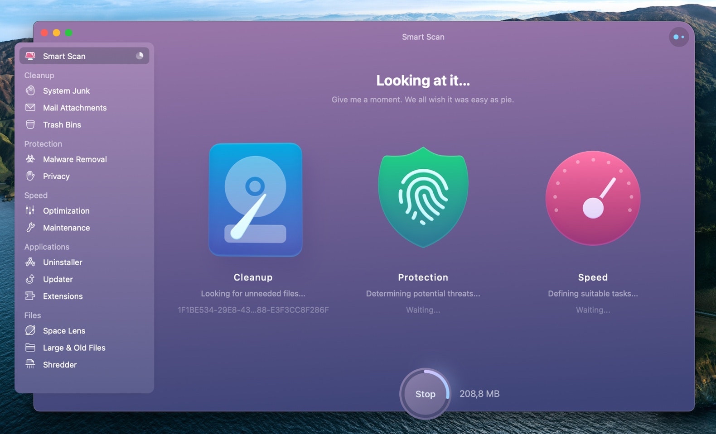Viewport: 716px width, 434px height.
Task: Click the System Junk sidebar icon
Action: [30, 91]
